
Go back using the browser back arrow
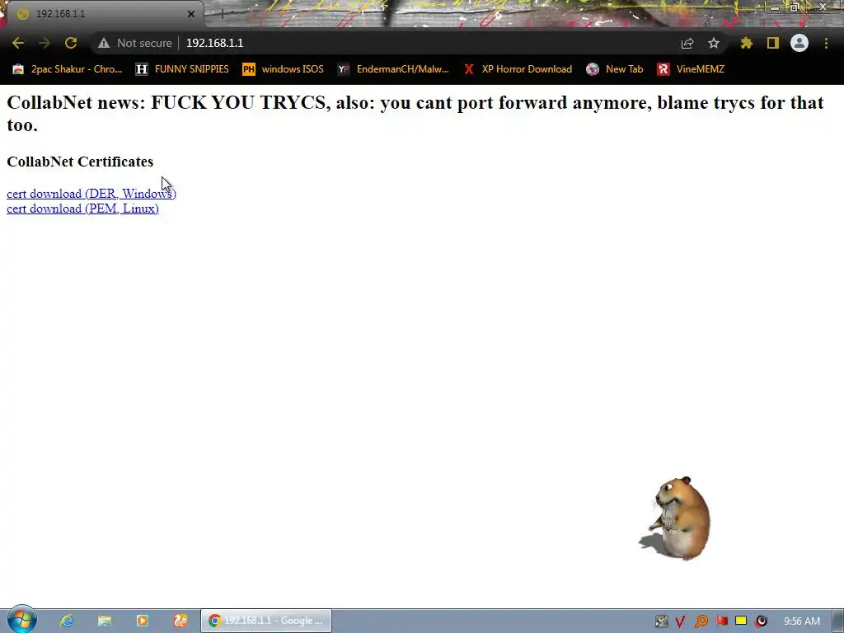point(18,43)
